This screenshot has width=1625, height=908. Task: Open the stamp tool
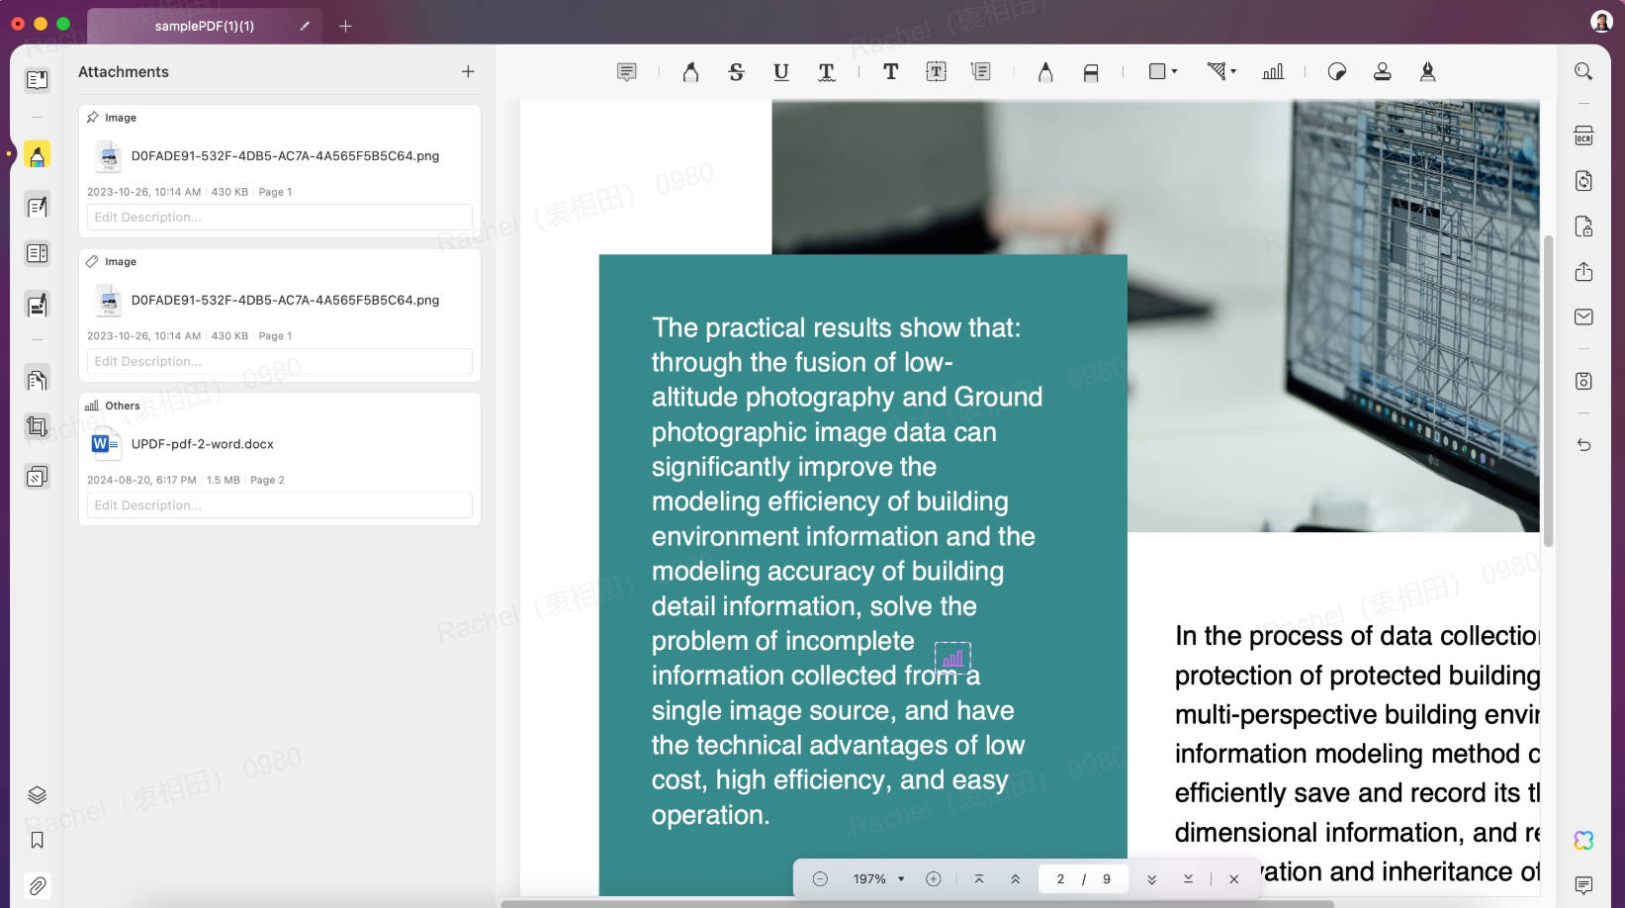[x=1383, y=72]
